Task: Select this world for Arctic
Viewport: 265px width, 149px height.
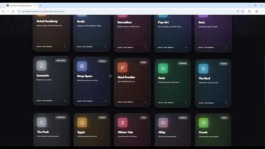Action: (x=85, y=47)
